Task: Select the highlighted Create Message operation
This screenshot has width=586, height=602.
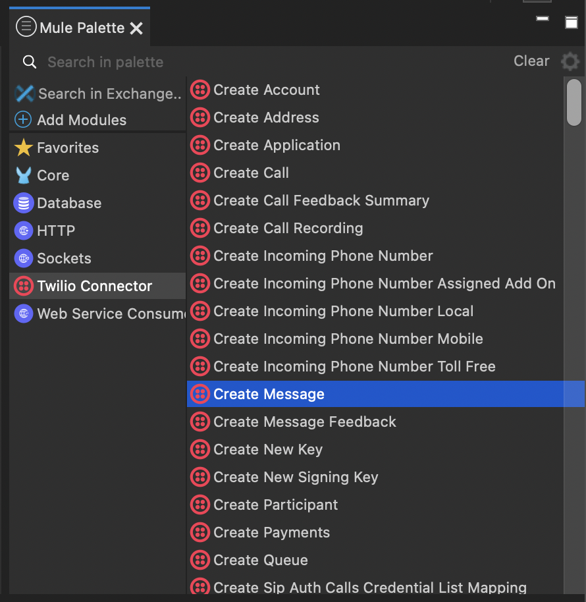Action: tap(385, 394)
